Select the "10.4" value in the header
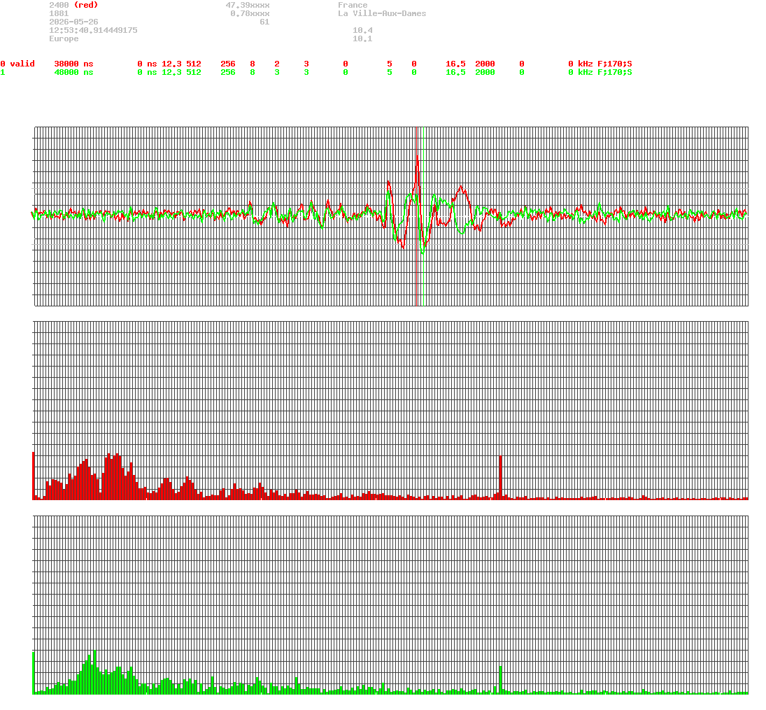This screenshot has width=766, height=710. pos(362,30)
